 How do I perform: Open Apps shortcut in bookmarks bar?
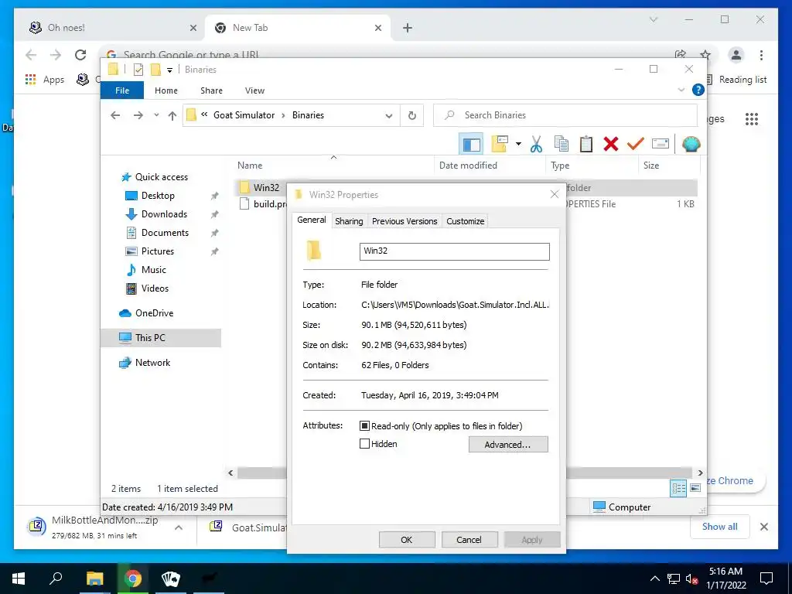[x=45, y=80]
